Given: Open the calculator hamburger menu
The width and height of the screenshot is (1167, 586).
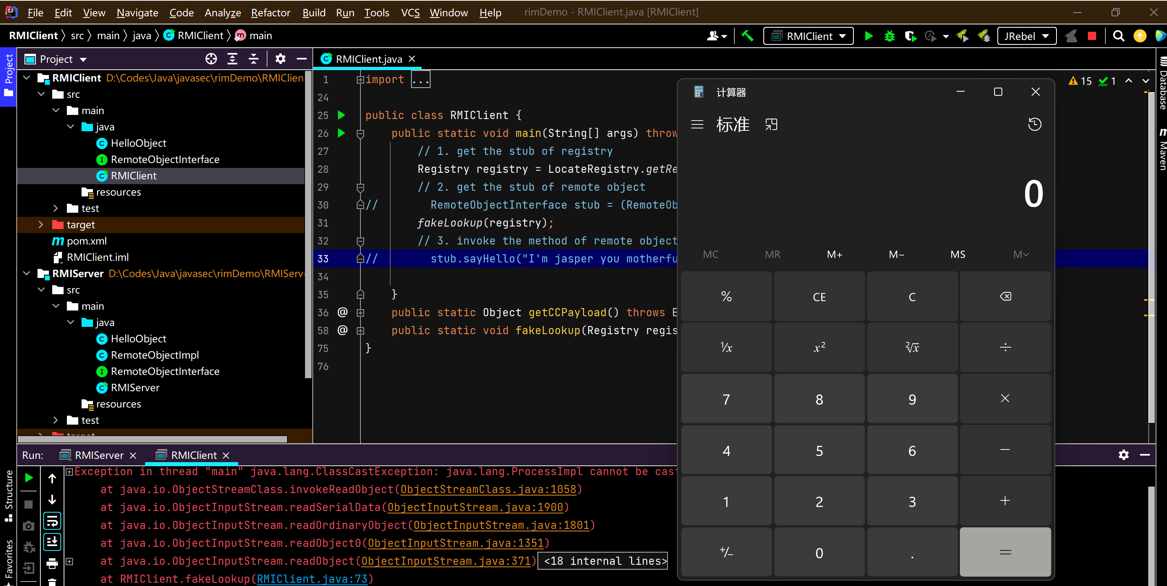Looking at the screenshot, I should point(697,124).
